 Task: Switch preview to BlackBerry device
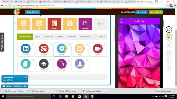(169, 60)
